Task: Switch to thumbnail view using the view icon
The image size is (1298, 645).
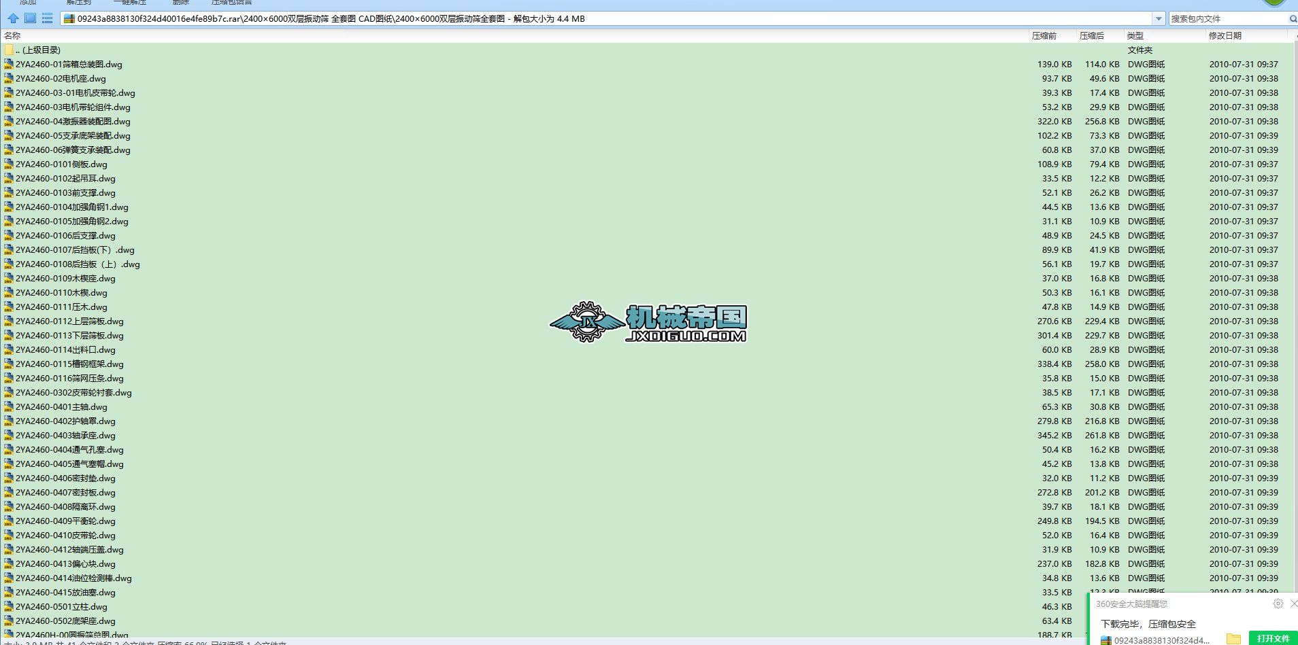Action: coord(29,18)
